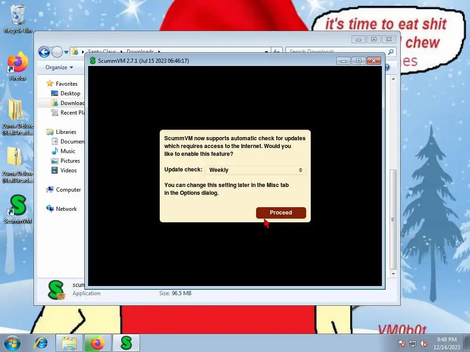Screen dimensions: 470x352
Task: Click the Proceed button in ScummVM dialog
Action: click(281, 213)
